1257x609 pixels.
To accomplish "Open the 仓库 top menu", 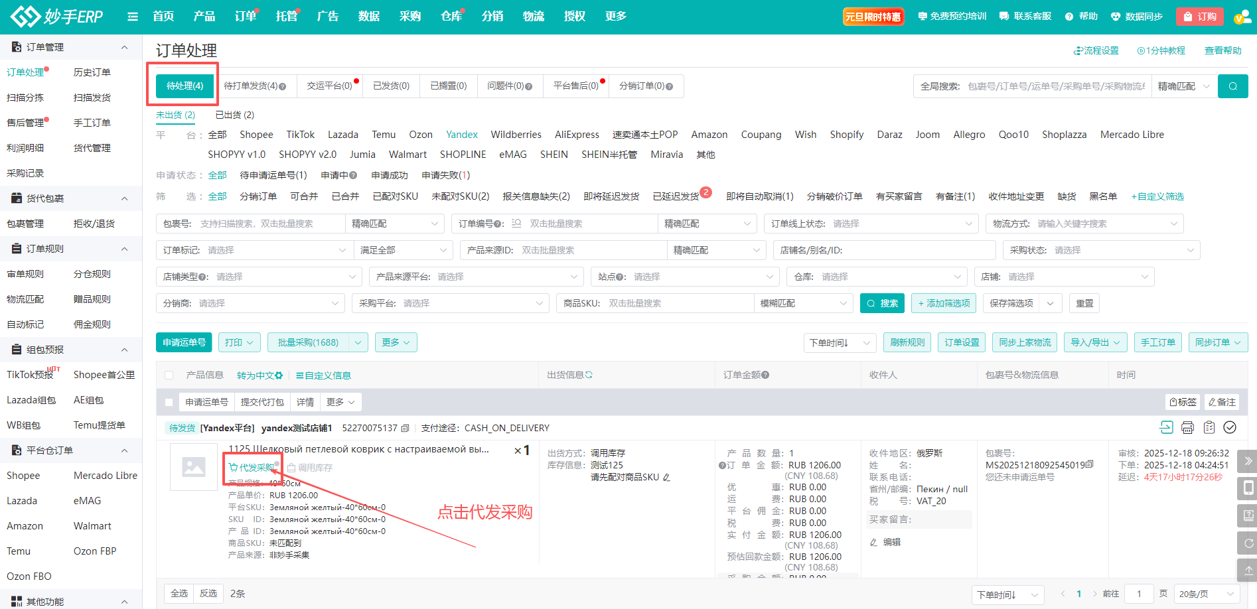I will coord(451,17).
